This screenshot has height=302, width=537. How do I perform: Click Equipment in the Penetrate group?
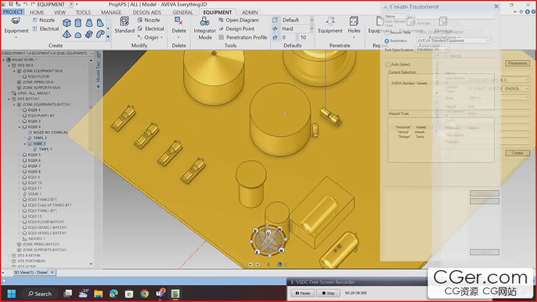tap(330, 25)
